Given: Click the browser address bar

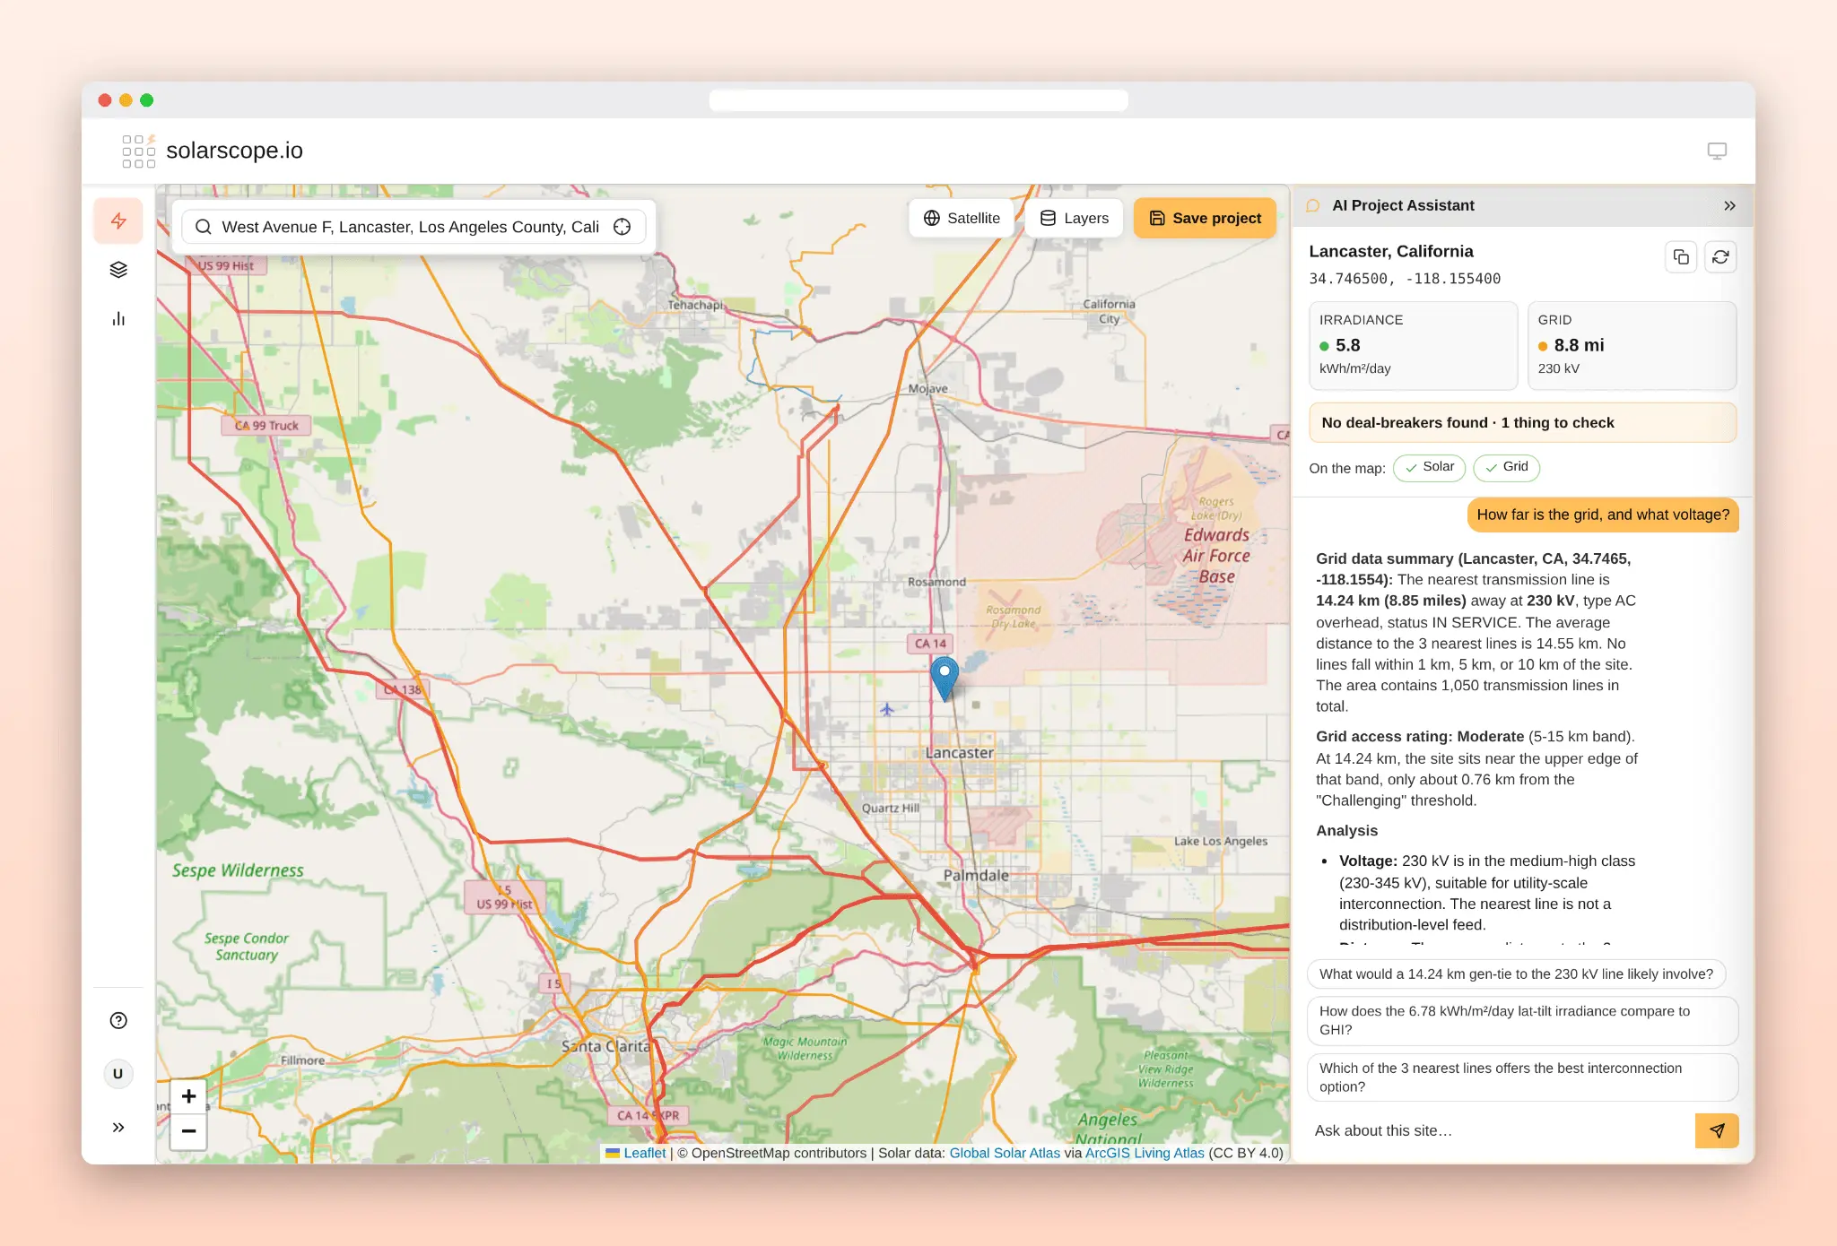Looking at the screenshot, I should point(918,100).
